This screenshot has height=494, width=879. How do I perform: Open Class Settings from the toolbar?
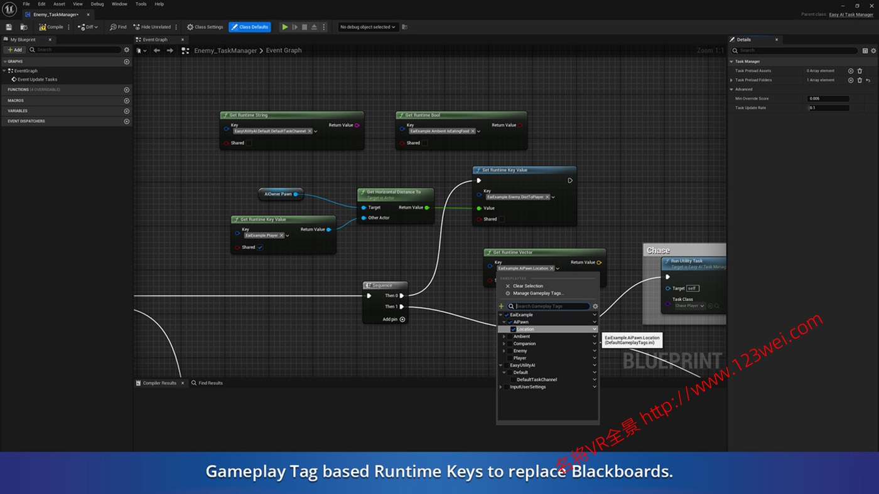[205, 27]
